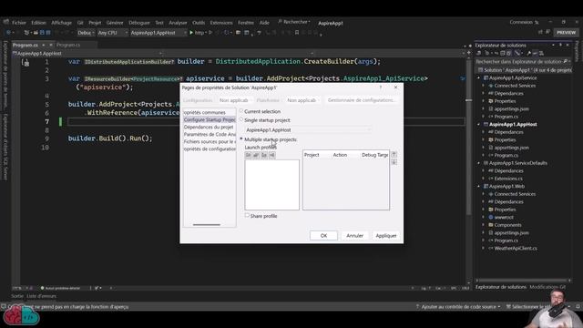Click the Appliquer button
The height and width of the screenshot is (328, 583).
coord(386,235)
